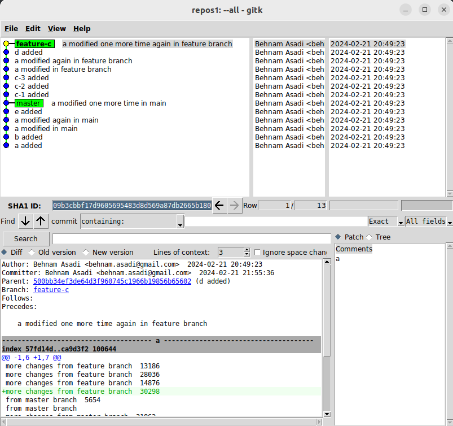Screen dimensions: 453x426
Task: Click the SHA1 ID text field
Action: 131,206
